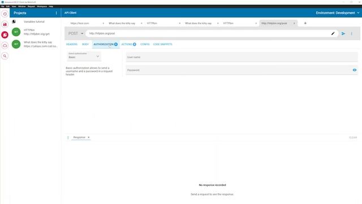Open the Help menu
This screenshot has width=362, height=204.
(51, 6)
